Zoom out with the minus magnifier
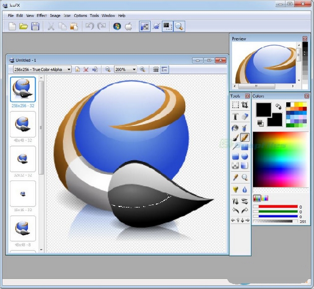The width and height of the screenshot is (314, 289). tap(108, 69)
